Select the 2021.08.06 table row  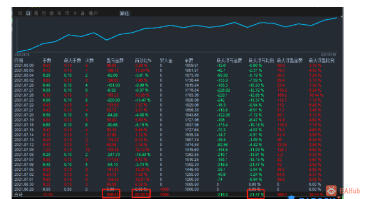tap(177, 65)
